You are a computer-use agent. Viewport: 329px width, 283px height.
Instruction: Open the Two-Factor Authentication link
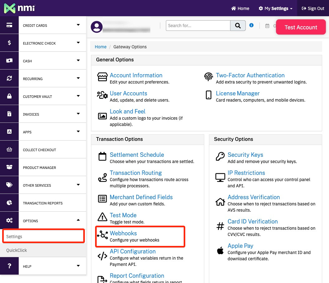[250, 75]
